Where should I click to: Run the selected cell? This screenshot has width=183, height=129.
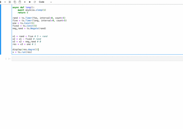tap(25, 2)
